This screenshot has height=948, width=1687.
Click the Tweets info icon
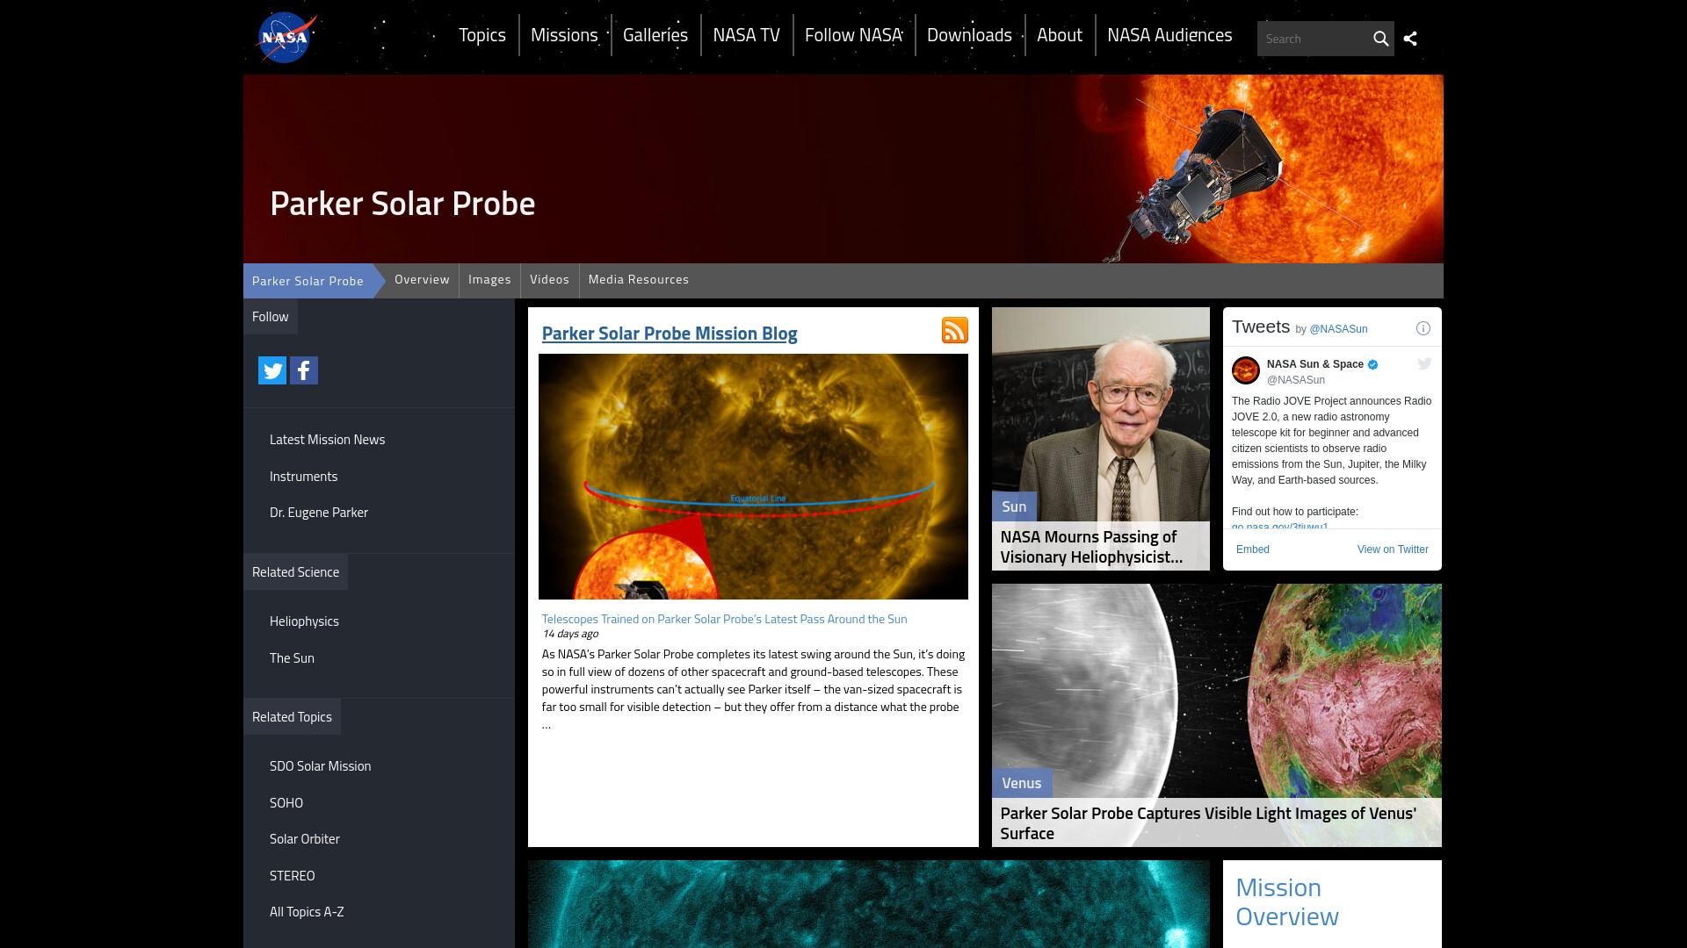click(1423, 328)
